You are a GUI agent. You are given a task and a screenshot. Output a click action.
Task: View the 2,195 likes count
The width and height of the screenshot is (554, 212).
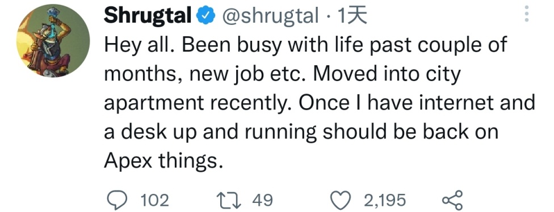click(384, 200)
